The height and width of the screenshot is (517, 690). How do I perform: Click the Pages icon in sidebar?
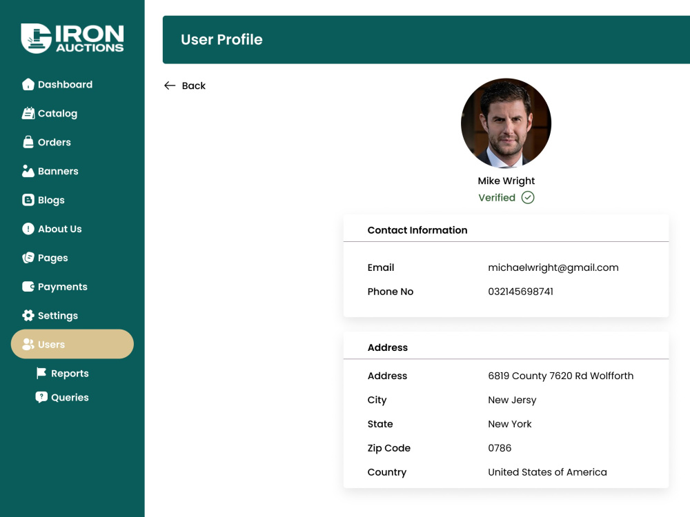pos(28,258)
